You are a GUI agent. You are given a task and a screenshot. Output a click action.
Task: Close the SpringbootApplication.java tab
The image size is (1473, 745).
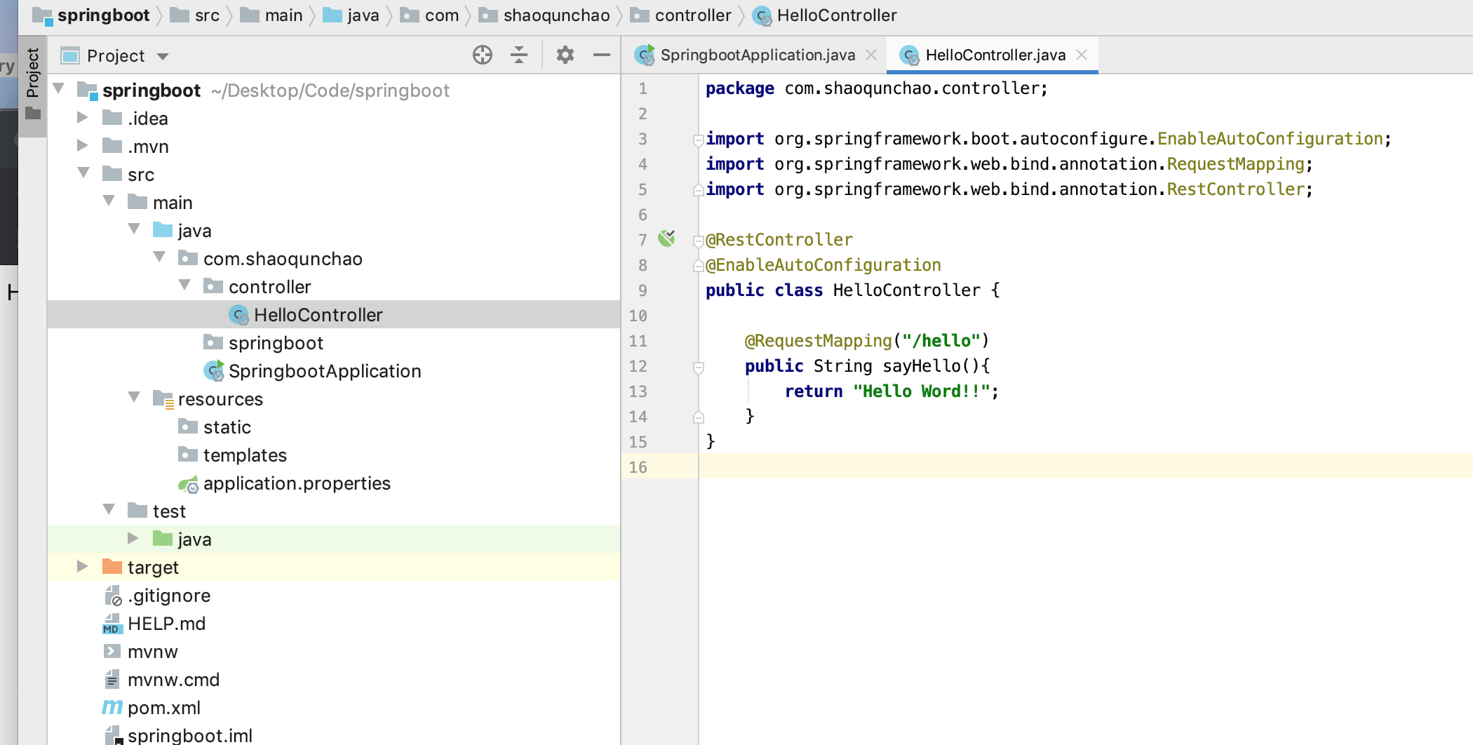tap(871, 55)
